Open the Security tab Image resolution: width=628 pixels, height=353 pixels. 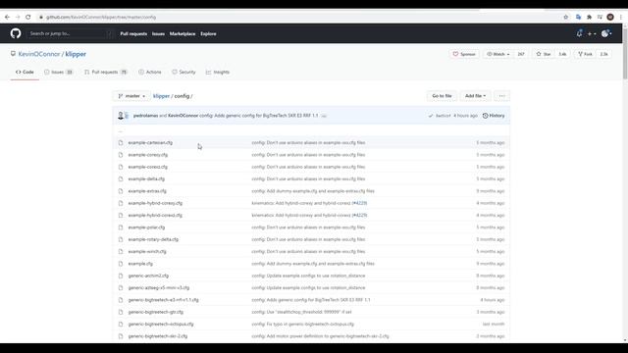(183, 72)
